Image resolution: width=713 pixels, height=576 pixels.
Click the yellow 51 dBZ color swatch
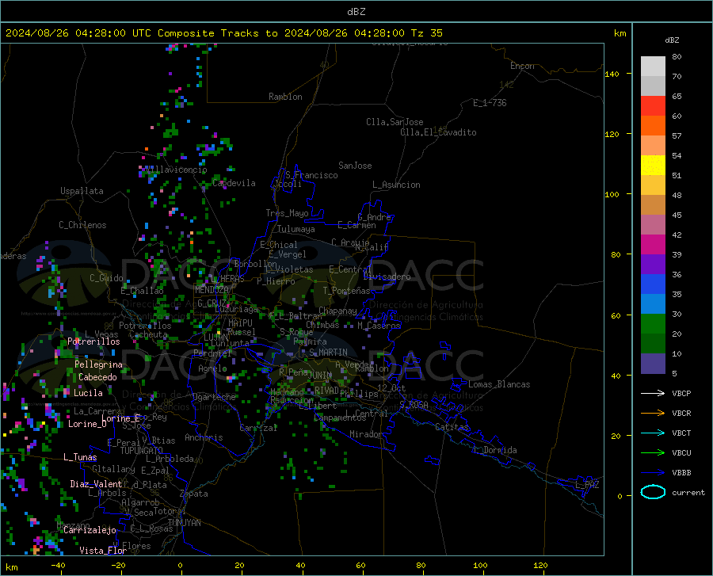653,166
